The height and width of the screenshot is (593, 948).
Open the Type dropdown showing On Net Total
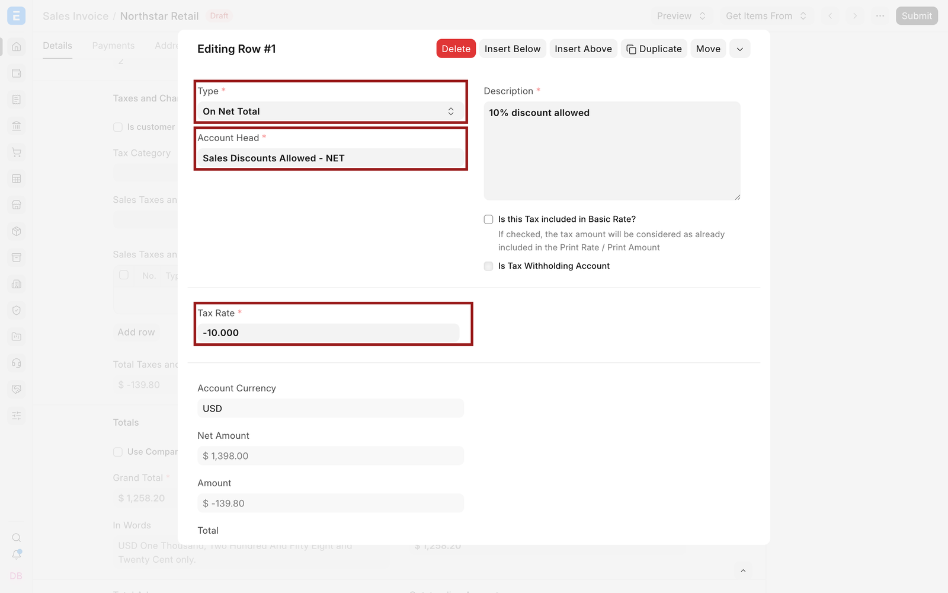331,111
